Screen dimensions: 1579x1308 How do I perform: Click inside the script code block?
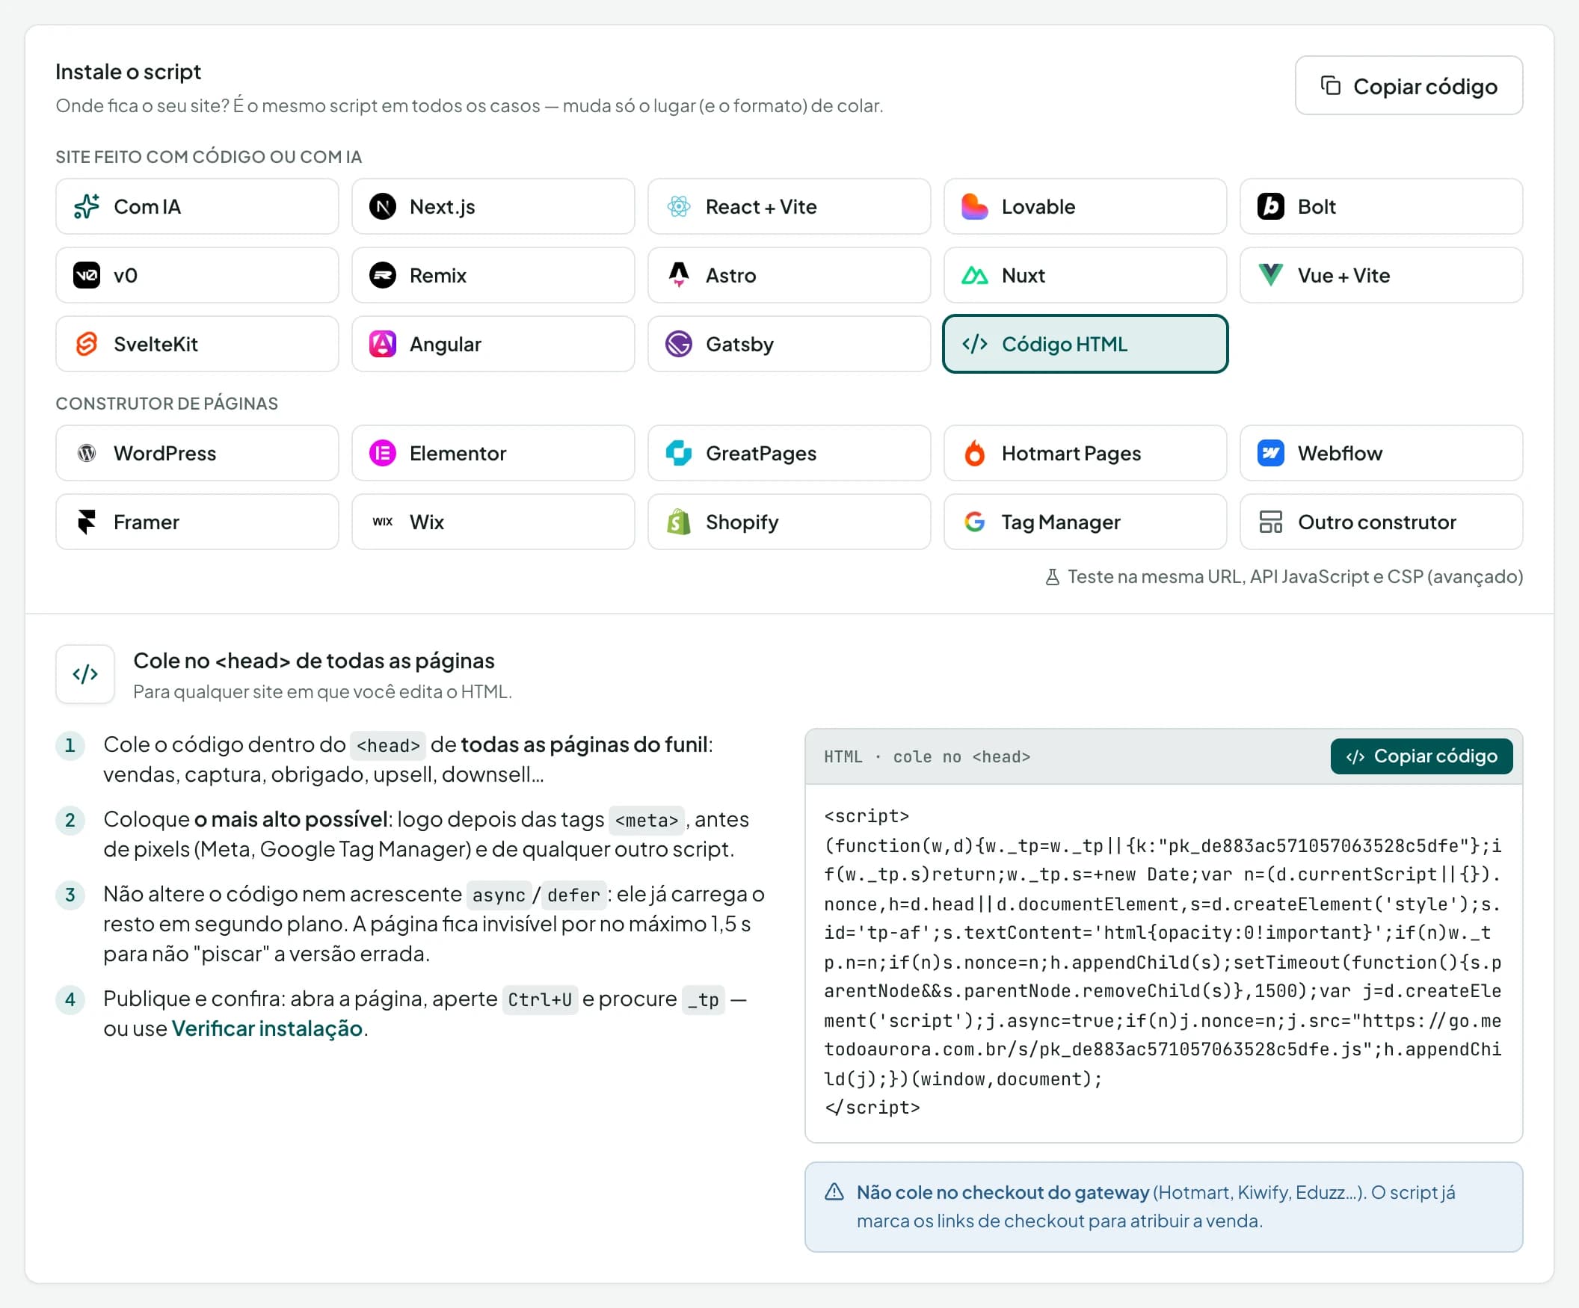coord(1163,961)
